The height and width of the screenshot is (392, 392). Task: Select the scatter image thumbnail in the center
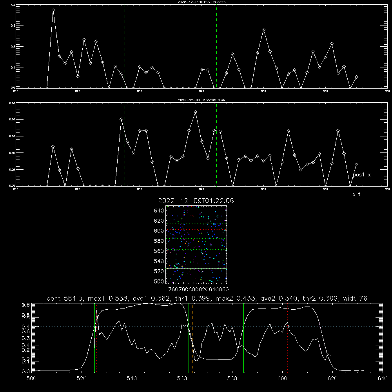coord(196,245)
